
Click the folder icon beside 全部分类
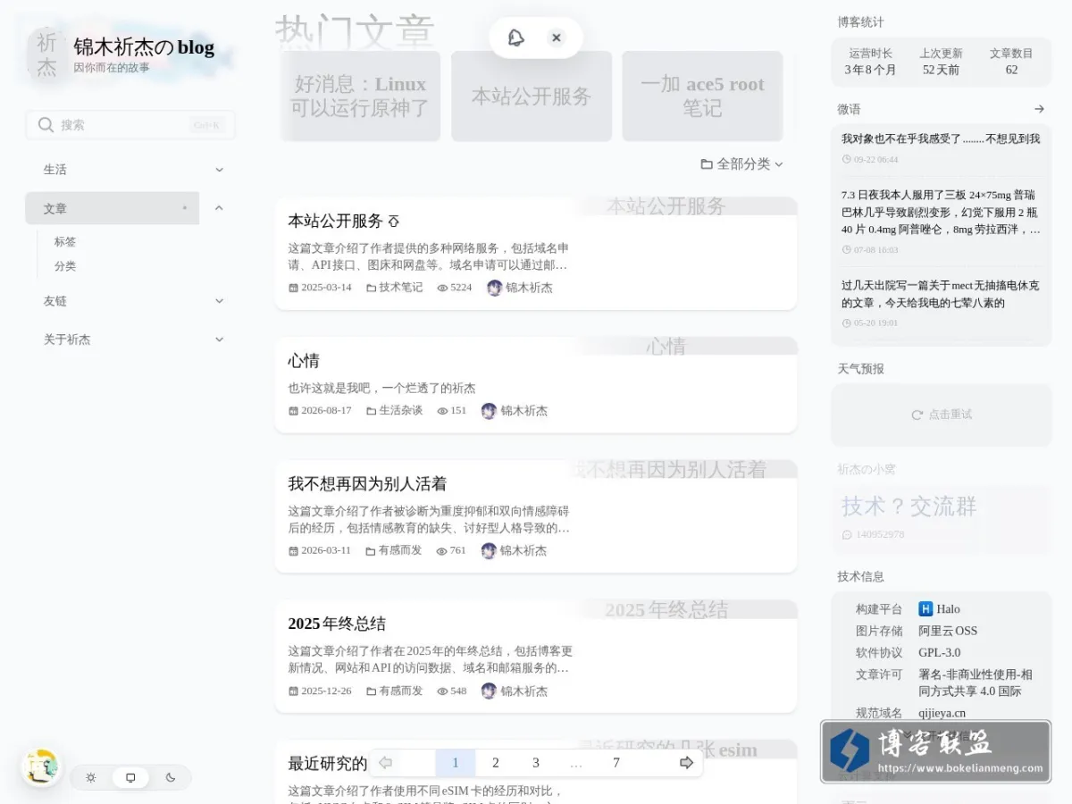click(707, 164)
